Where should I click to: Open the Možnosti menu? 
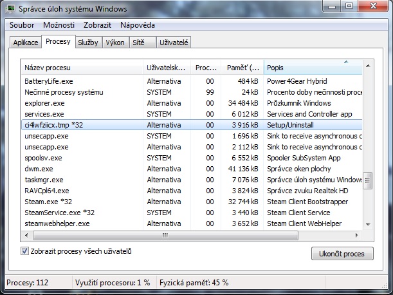59,25
